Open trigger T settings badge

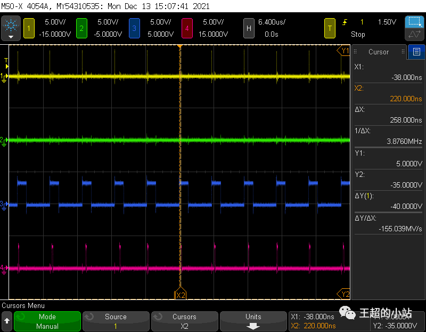click(330, 27)
